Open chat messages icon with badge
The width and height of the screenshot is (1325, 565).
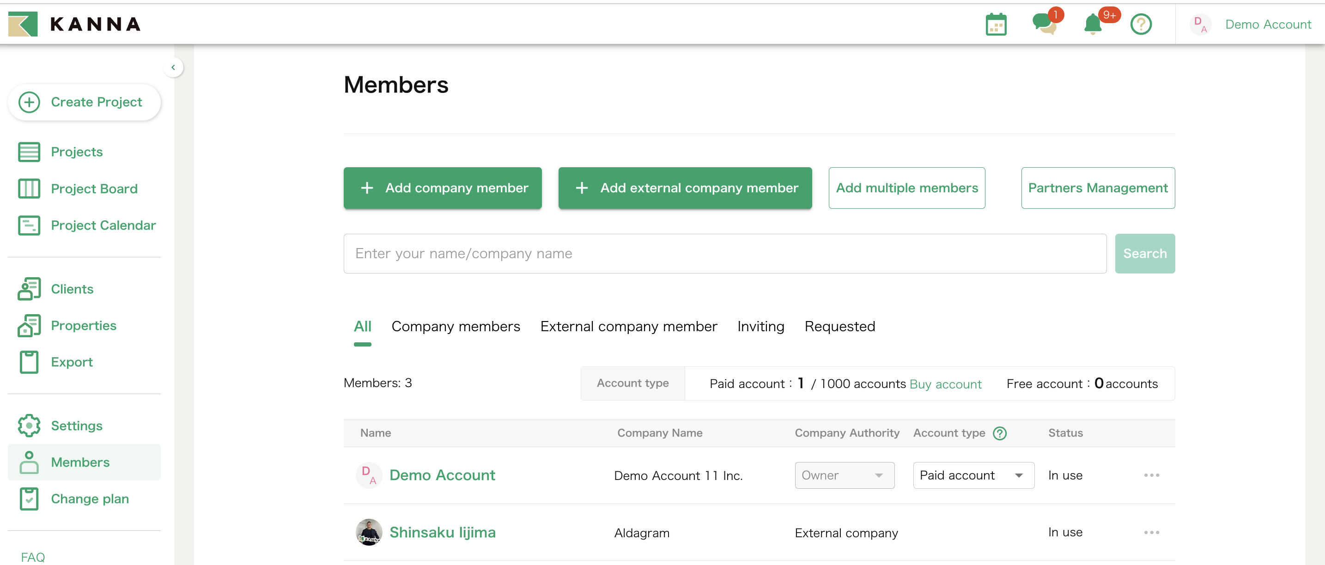(1044, 23)
